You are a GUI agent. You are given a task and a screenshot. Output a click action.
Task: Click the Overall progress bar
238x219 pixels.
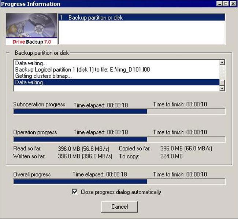tap(119, 181)
